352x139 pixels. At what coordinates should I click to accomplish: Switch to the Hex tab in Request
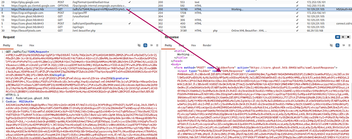tap(32, 45)
